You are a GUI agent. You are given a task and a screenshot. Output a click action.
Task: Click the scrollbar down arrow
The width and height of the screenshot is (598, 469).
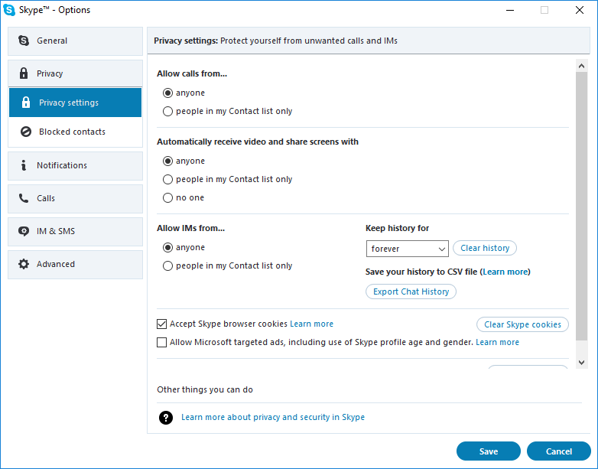point(582,363)
